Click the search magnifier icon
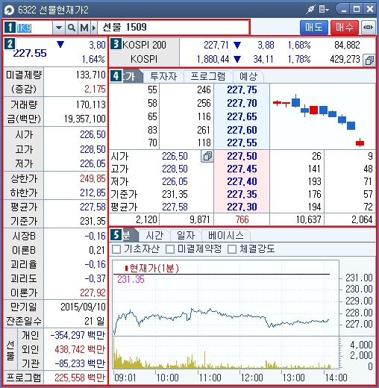Image resolution: width=379 pixels, height=388 pixels. tap(72, 28)
